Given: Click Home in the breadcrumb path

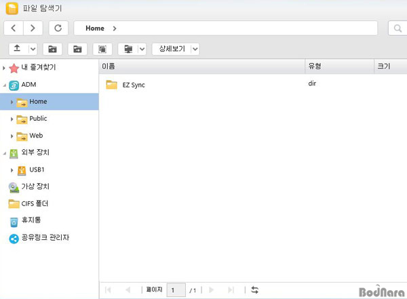Looking at the screenshot, I should (x=95, y=28).
